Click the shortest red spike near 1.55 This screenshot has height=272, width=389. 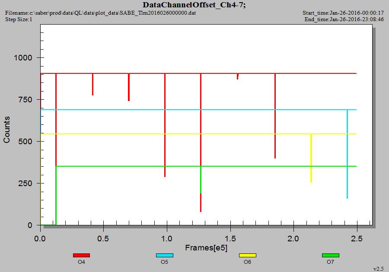click(x=237, y=76)
